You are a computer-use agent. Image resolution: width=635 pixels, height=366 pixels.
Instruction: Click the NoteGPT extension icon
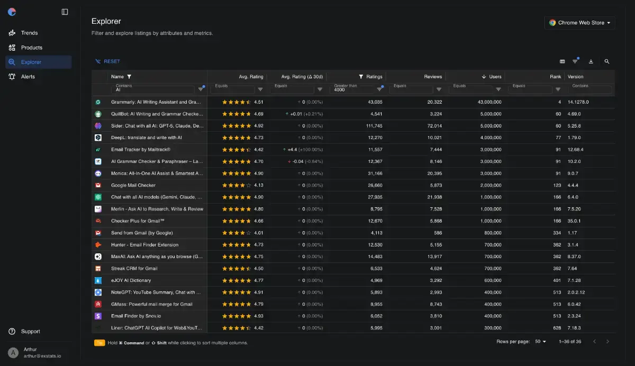(98, 292)
